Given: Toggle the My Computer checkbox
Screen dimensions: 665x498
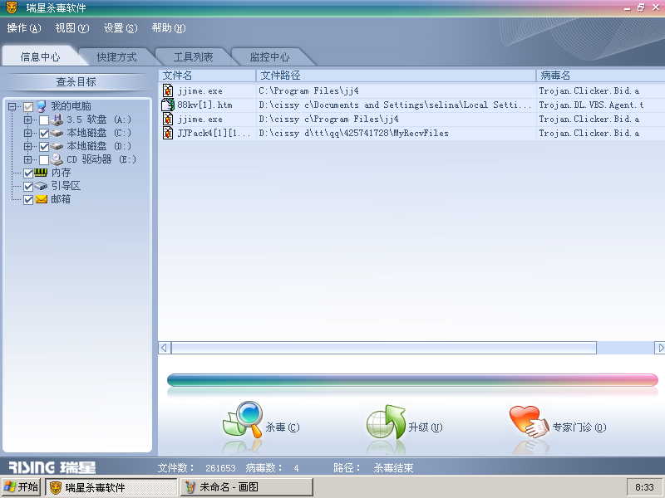Looking at the screenshot, I should [28, 107].
